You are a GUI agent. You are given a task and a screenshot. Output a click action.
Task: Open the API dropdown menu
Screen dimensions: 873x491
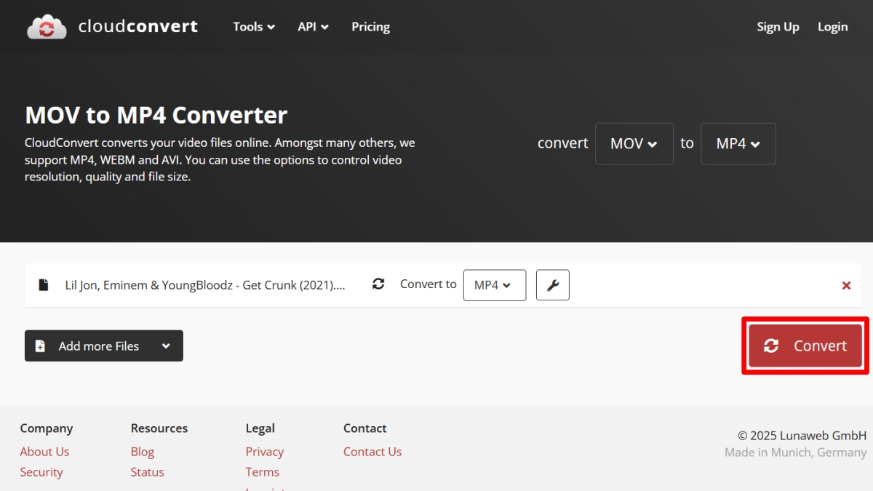pos(313,27)
